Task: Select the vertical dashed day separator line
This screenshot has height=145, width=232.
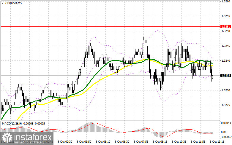Action: point(32,60)
